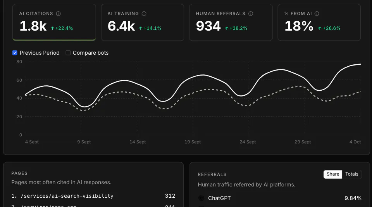372x207 pixels.
Task: Click the 1.8k AI Citations value
Action: pyautogui.click(x=33, y=26)
